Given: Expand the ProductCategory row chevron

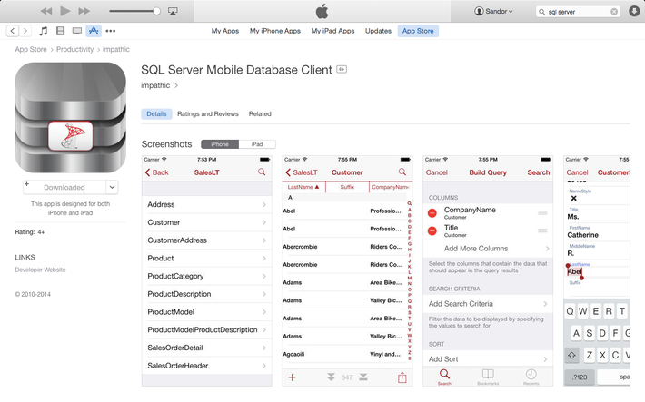Looking at the screenshot, I should point(264,277).
